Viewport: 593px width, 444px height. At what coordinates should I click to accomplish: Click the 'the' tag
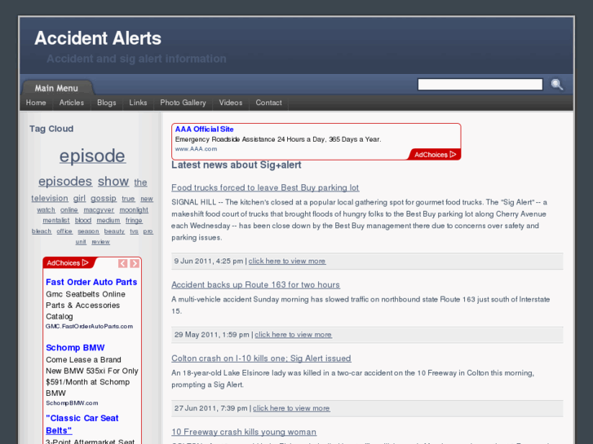140,182
